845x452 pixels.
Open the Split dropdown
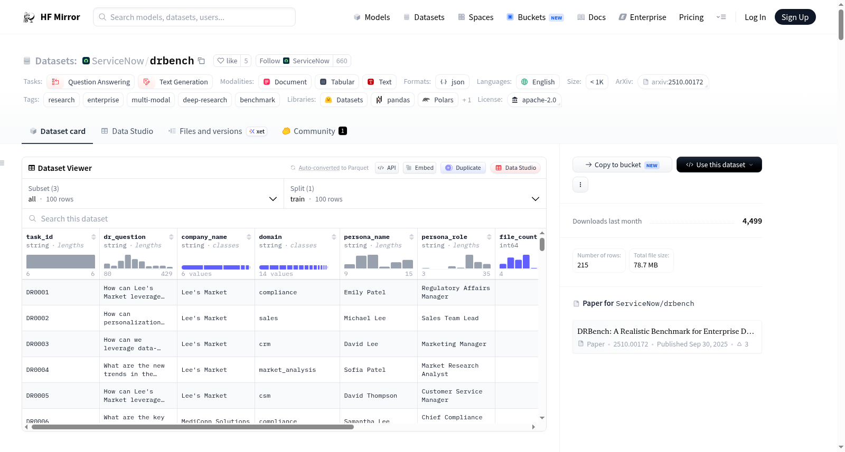(415, 194)
